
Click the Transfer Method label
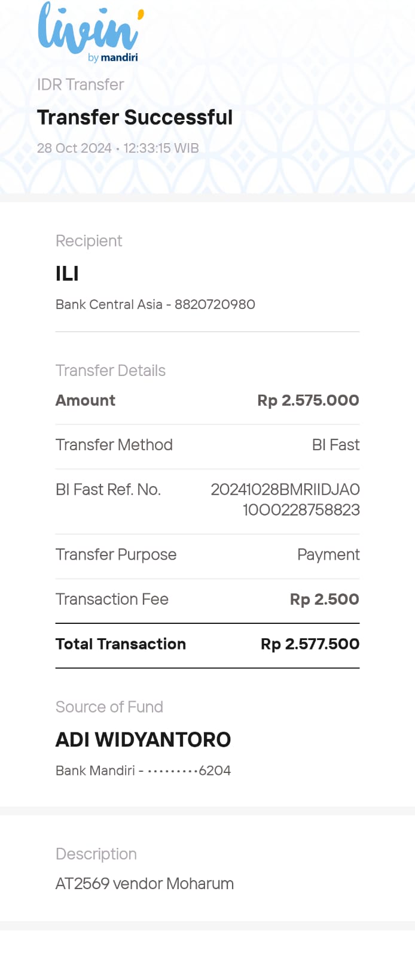coord(114,445)
